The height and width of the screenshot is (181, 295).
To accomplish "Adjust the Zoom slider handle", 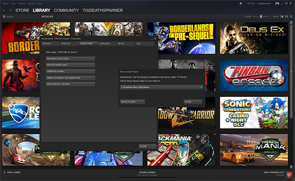I will (x=261, y=17).
